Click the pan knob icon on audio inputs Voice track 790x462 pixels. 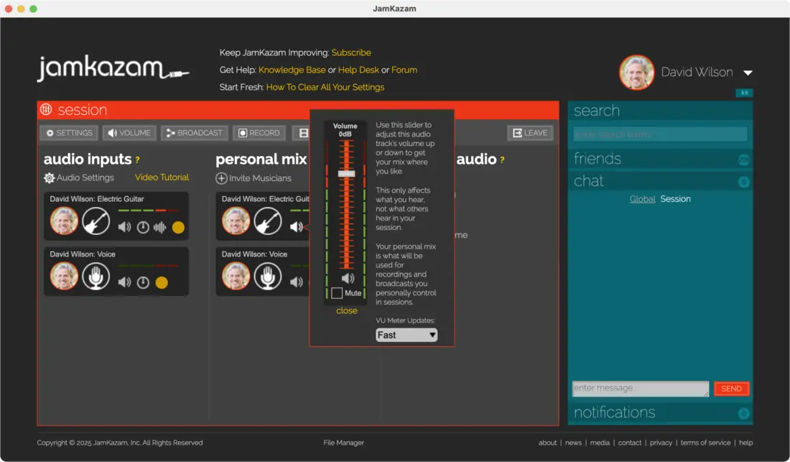click(x=143, y=282)
